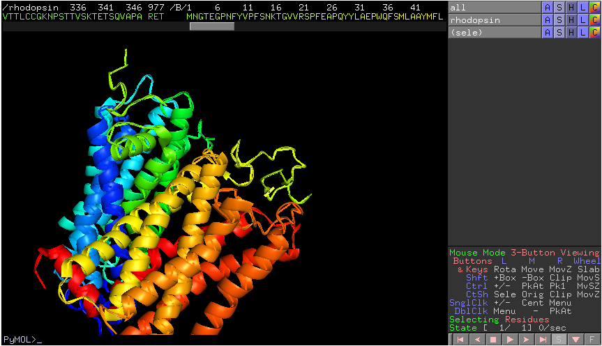The height and width of the screenshot is (346, 602).
Task: Toggle visibility of the 'all' entry
Action: pos(495,7)
